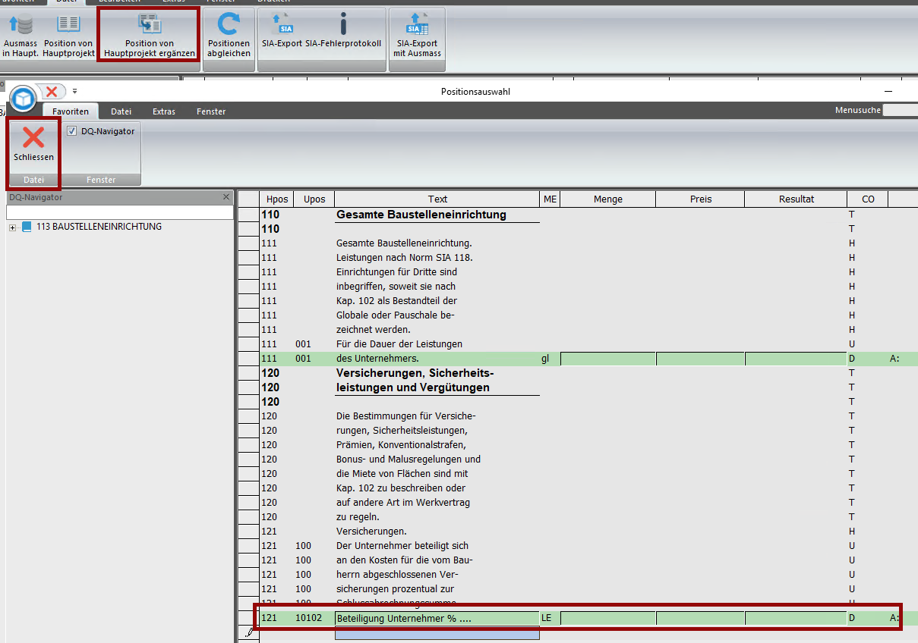This screenshot has height=643, width=918.
Task: Click the CO column header
Action: click(868, 199)
